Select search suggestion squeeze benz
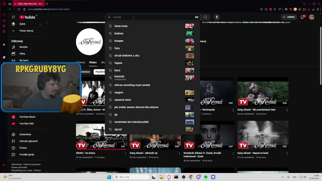Image resolution: width=322 pixels, height=181 pixels. (x=152, y=100)
